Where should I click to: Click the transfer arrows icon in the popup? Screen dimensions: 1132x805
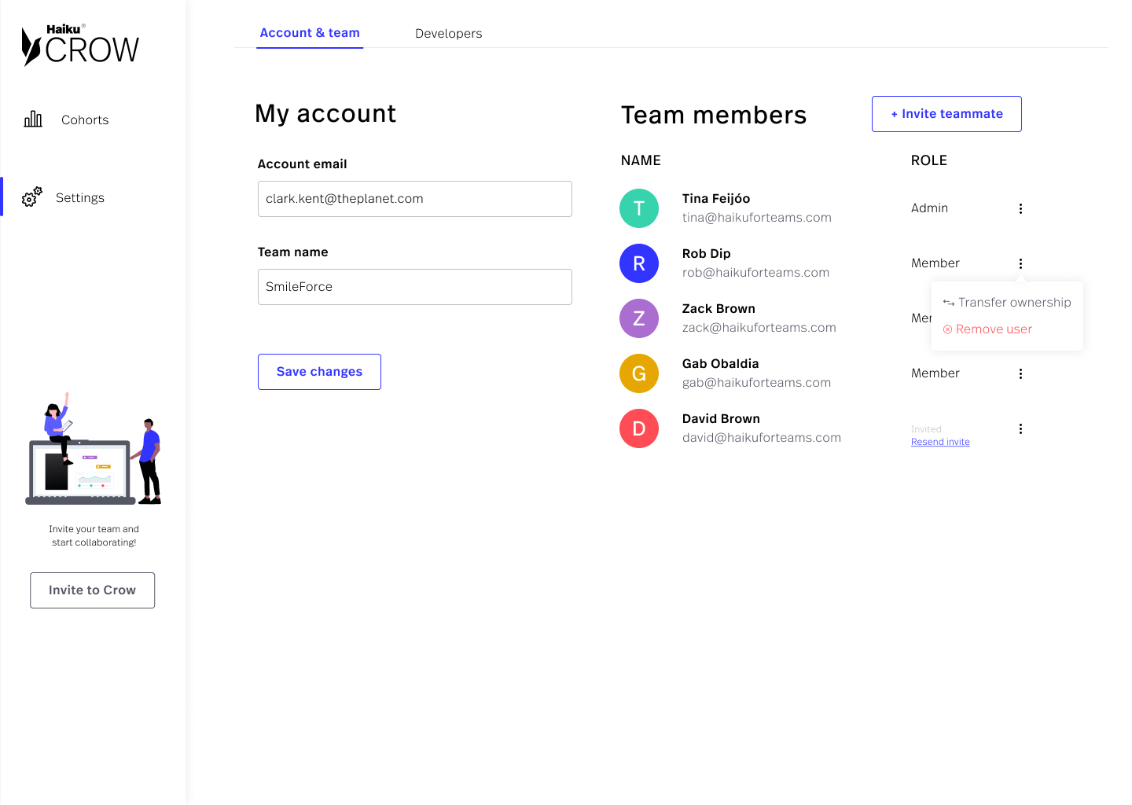(949, 303)
